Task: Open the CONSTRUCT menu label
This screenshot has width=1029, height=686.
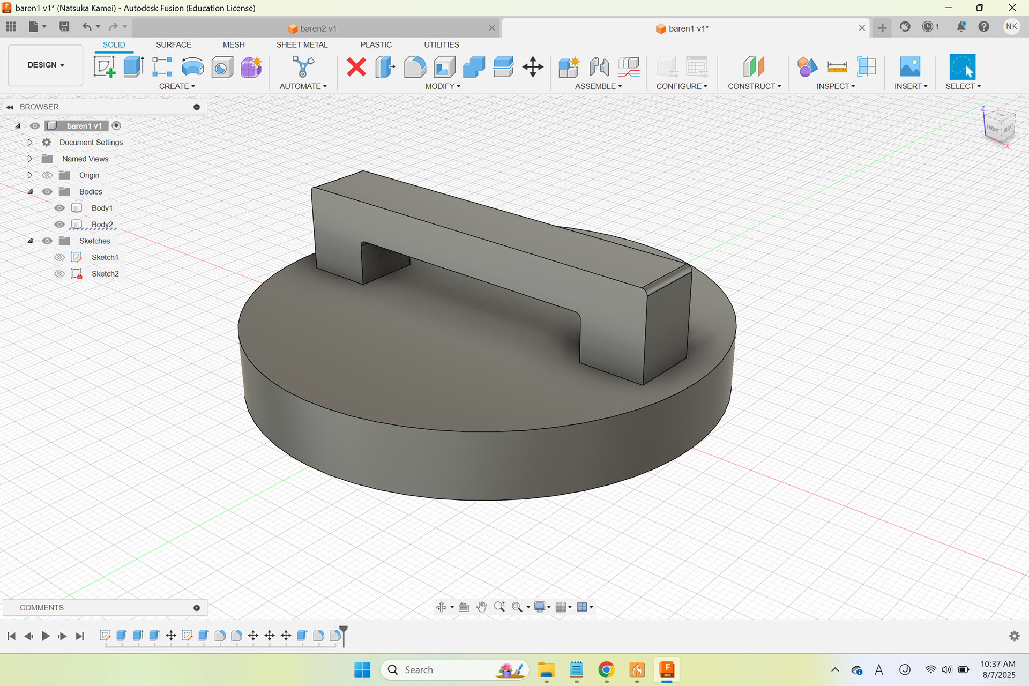Action: click(754, 86)
